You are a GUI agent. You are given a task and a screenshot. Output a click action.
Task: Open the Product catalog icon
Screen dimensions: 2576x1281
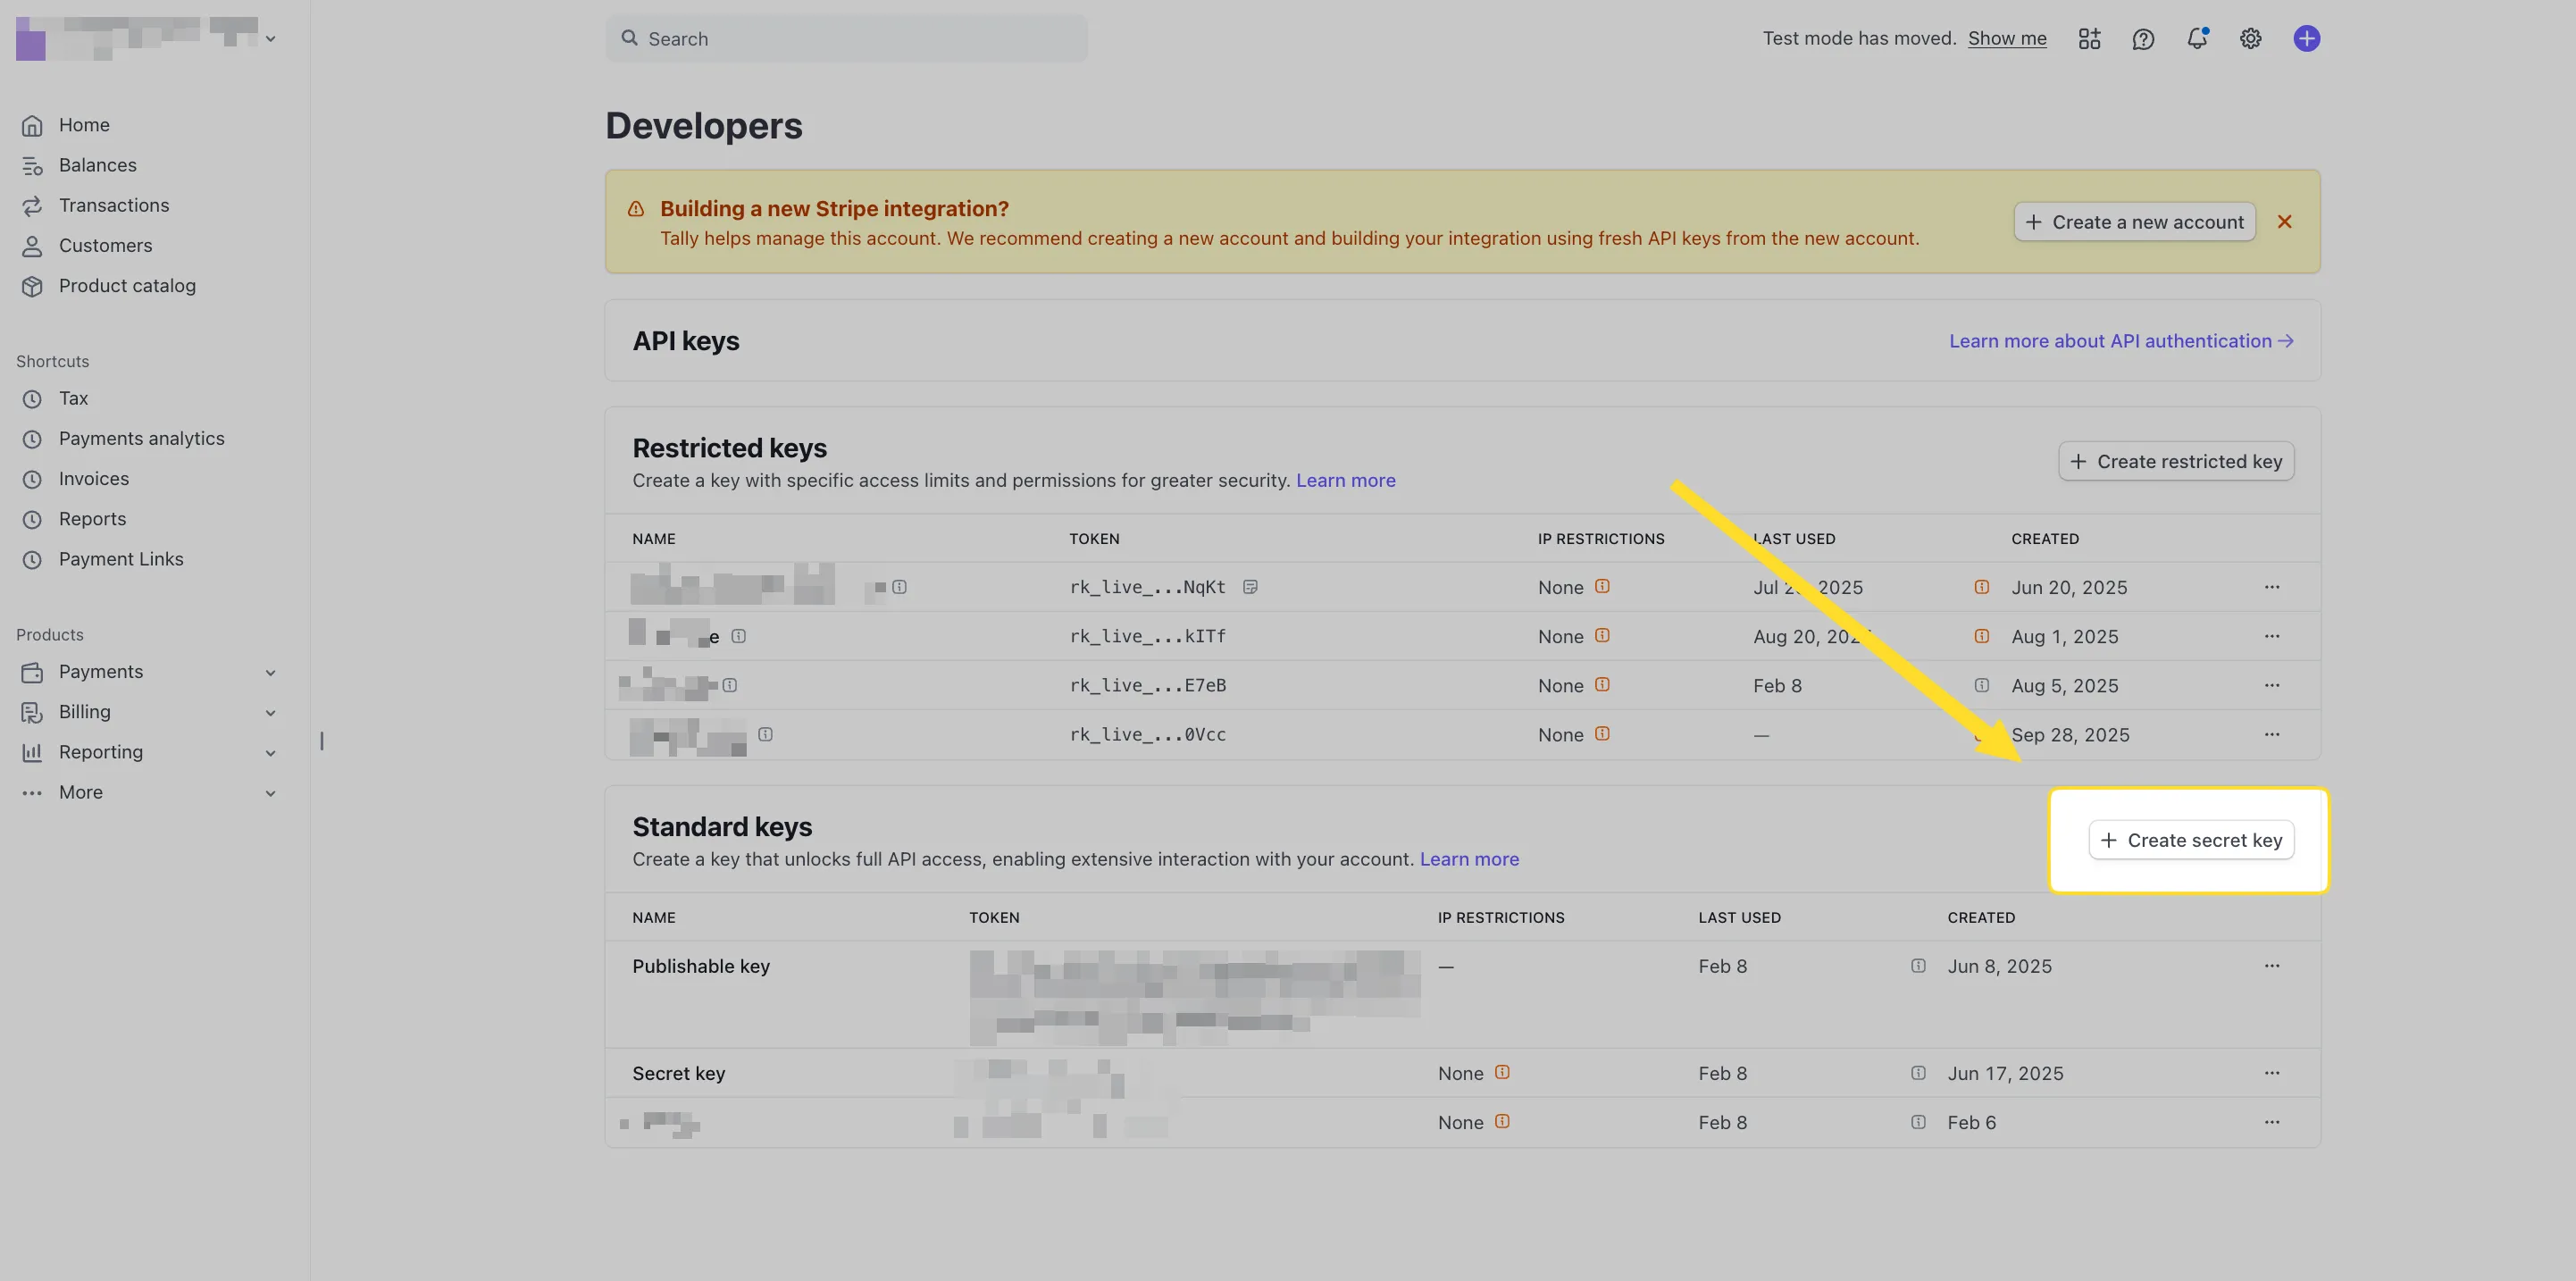pyautogui.click(x=31, y=286)
